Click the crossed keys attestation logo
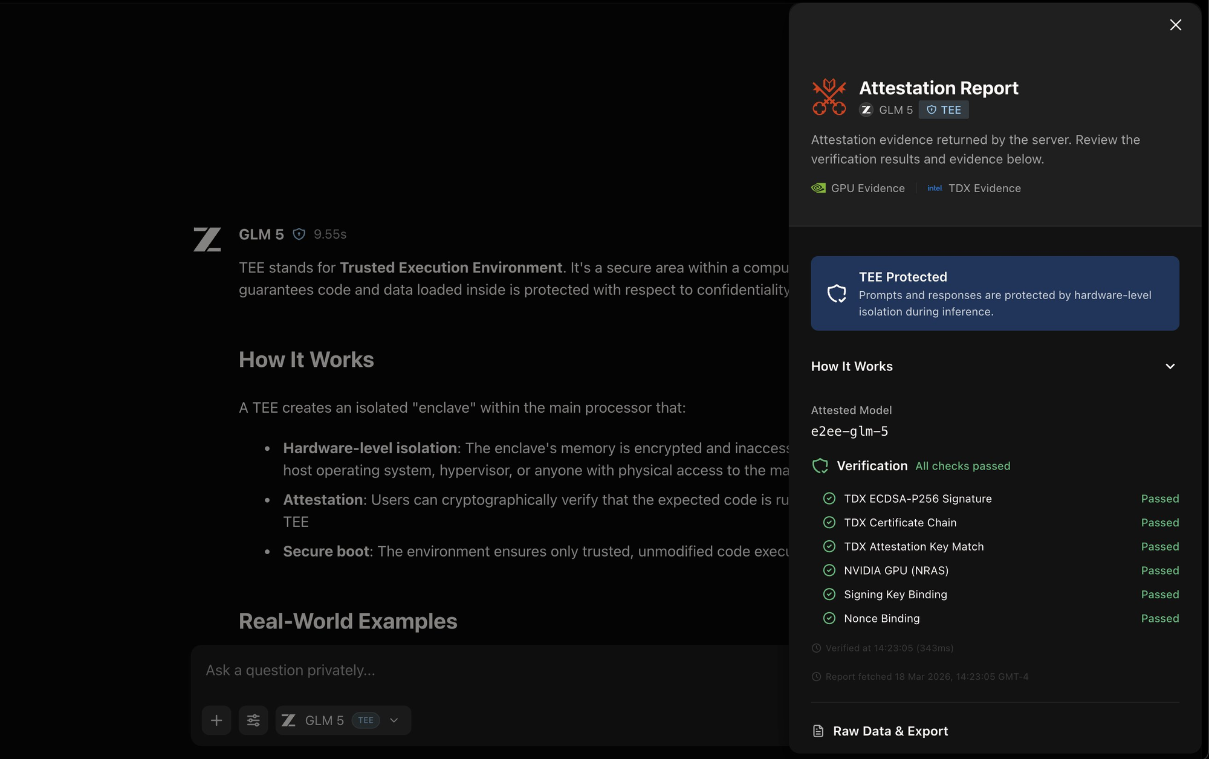The image size is (1209, 759). tap(829, 97)
